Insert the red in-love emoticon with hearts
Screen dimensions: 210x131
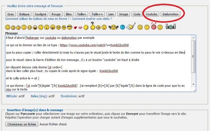point(154,27)
